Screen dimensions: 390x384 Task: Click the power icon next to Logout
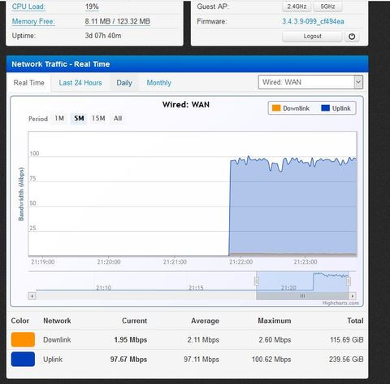tap(352, 37)
